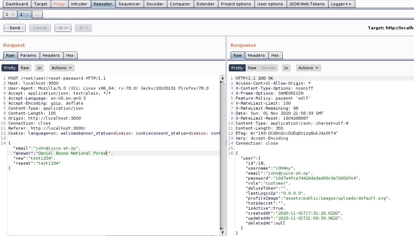Open the Decoder tool tab
414x236 pixels.
(155, 4)
